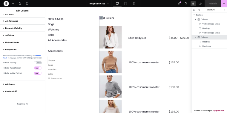The width and height of the screenshot is (227, 113).
Task: Collapse the first Column tree arrow
Action: 196,19
